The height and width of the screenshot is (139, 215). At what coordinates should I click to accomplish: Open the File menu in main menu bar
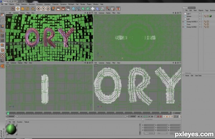[x=2, y=4]
